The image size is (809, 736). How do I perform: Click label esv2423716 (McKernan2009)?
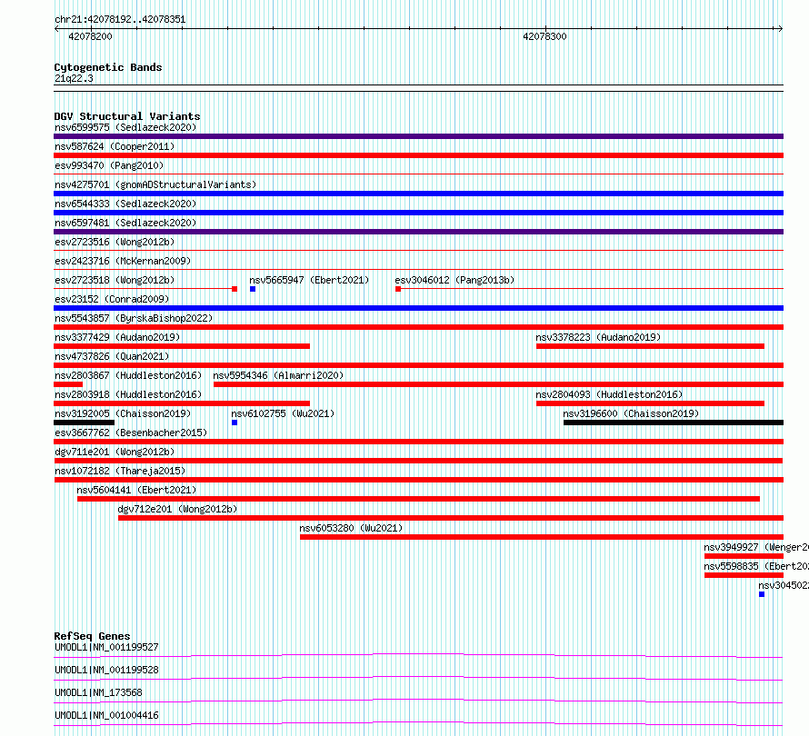point(123,261)
